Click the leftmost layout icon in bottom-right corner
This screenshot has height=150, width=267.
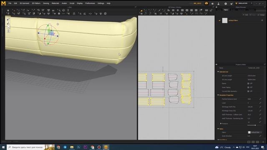coord(249,142)
